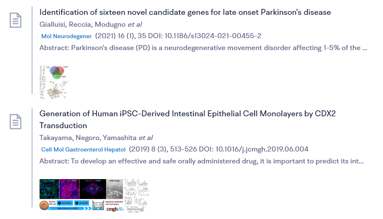
Task: Open the document icon beside the Parkinson's disease article
Action: click(15, 20)
